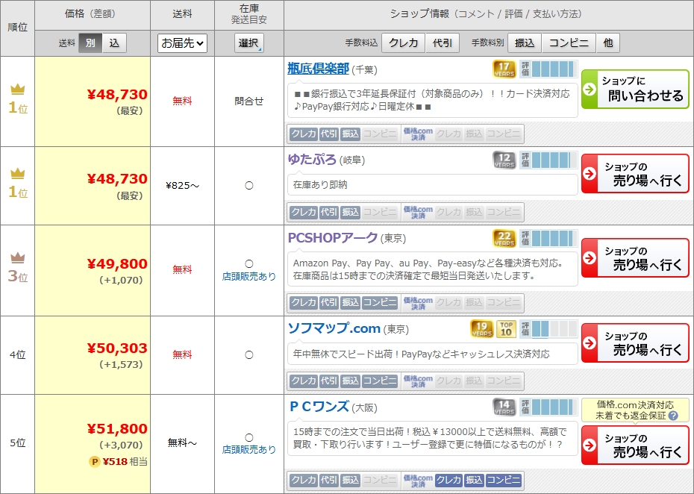
Task: Go to ゆたぷろ shop sales page button
Action: click(x=635, y=174)
